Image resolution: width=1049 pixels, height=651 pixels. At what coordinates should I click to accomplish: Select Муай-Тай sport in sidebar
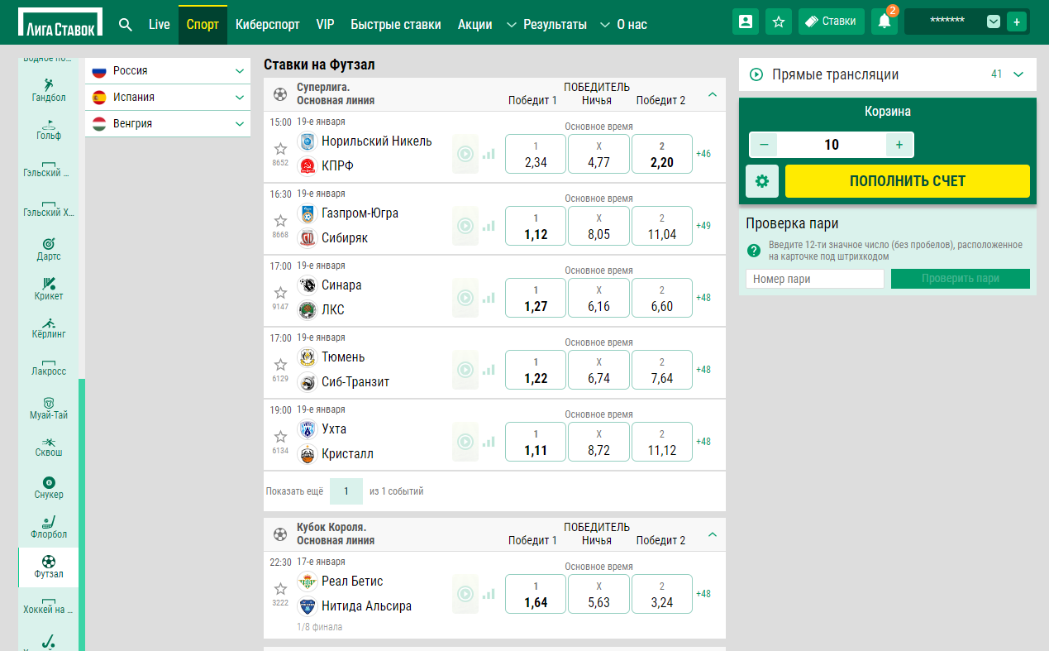click(49, 409)
